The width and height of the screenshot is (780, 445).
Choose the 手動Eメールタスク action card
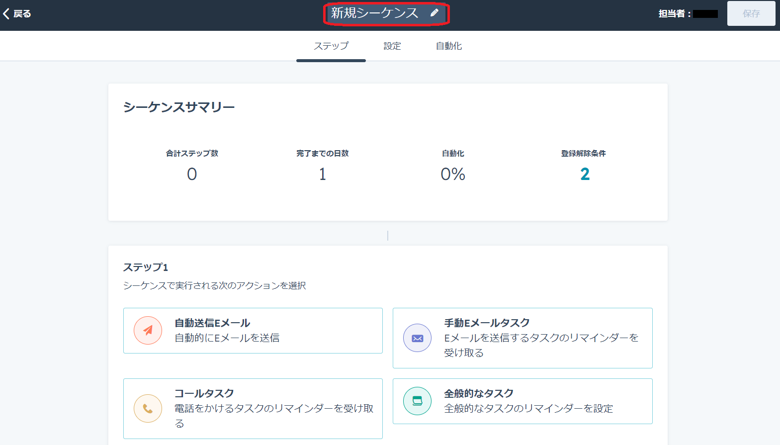tap(522, 338)
